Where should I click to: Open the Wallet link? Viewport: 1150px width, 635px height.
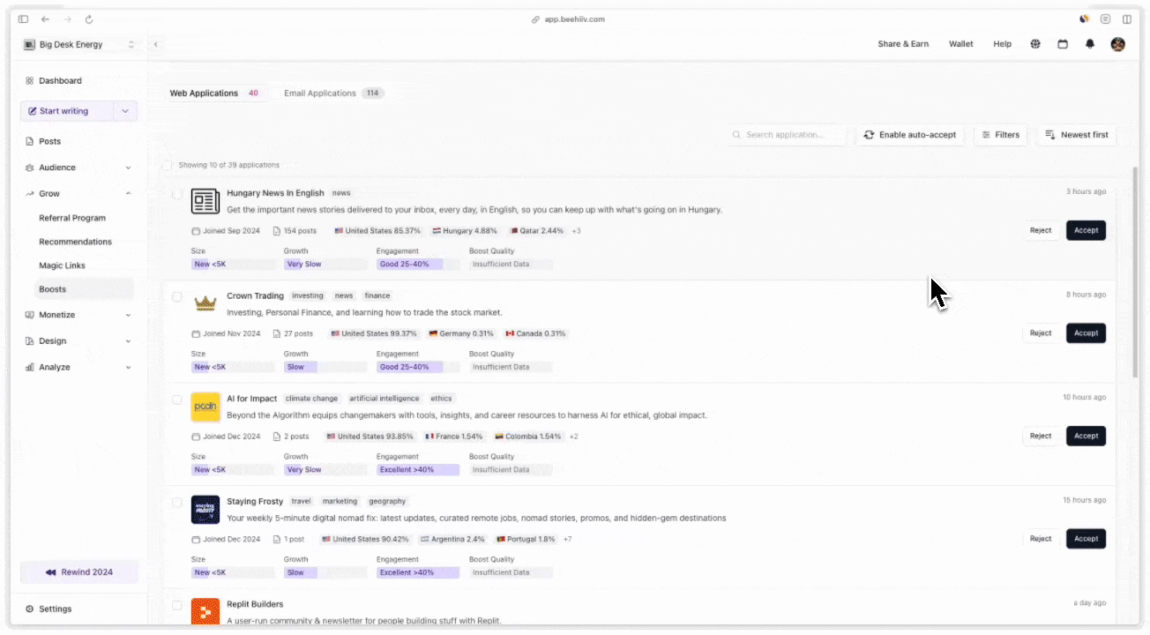961,44
